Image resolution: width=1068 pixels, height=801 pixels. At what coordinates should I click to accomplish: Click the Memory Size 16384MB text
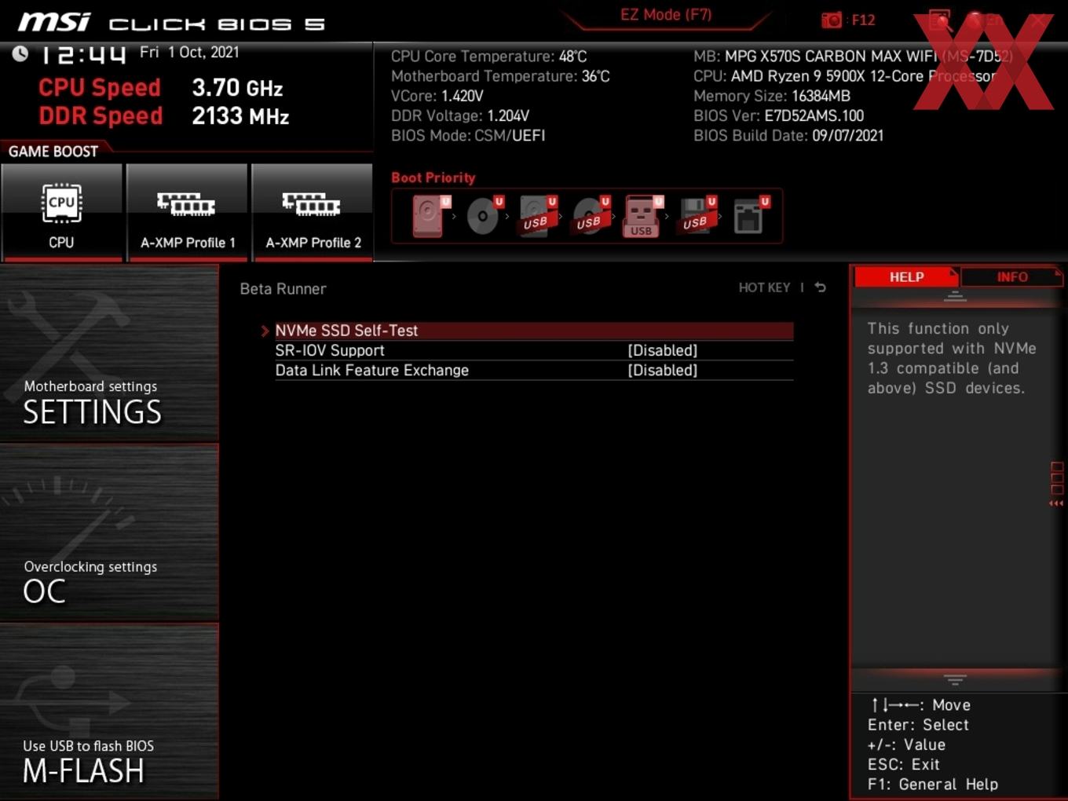point(772,96)
